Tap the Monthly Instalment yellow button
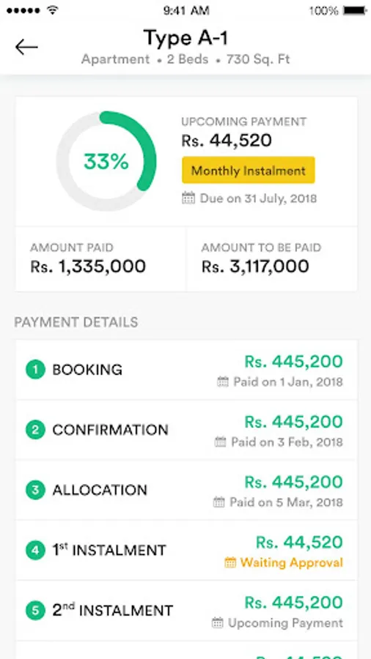Screen dimensions: 371x659 pyautogui.click(x=248, y=170)
